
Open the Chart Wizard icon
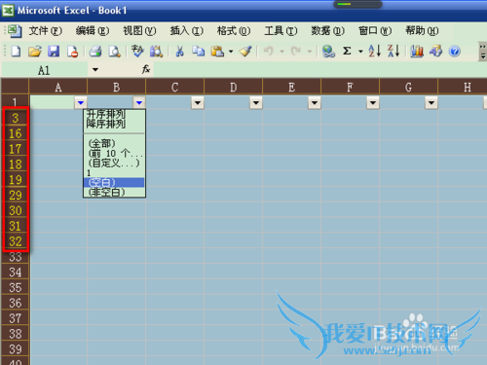[417, 52]
